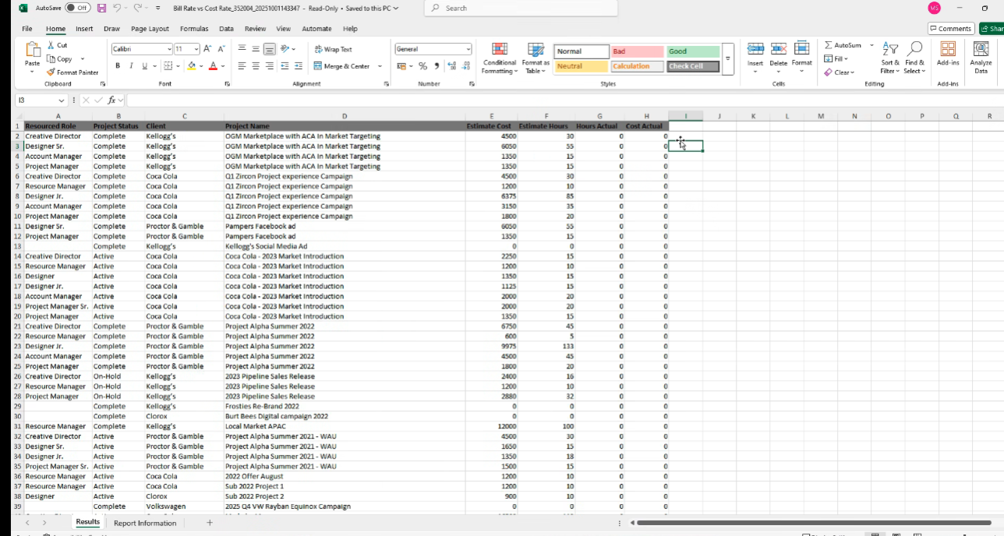Click Increase Font Size icon
This screenshot has height=536, width=1004.
(208, 48)
